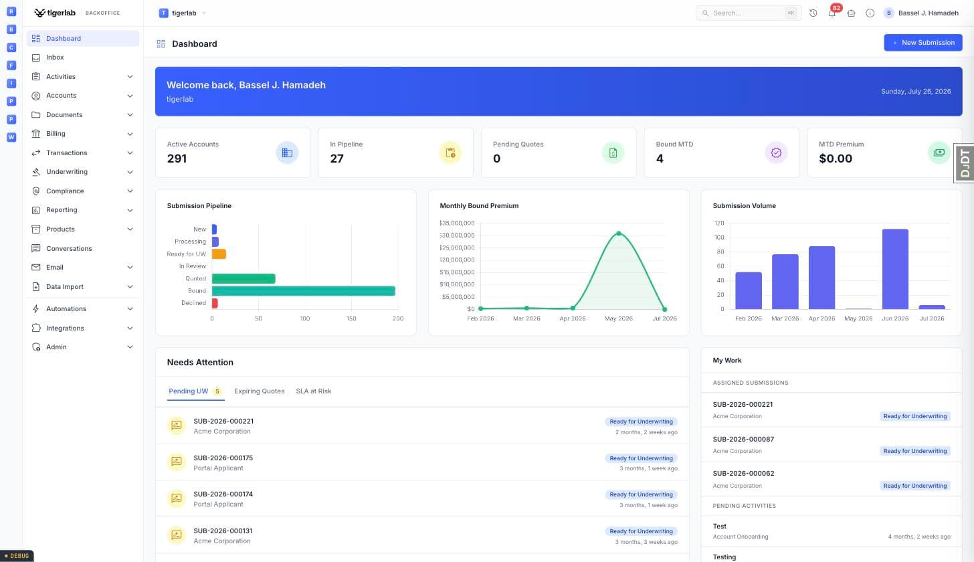This screenshot has width=974, height=562.
Task: Open SUB-2026-000087 in My Work
Action: (832, 444)
